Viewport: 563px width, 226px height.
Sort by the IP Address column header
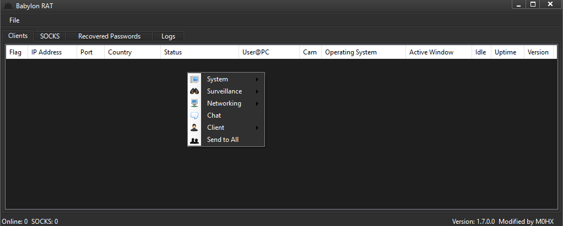point(52,52)
